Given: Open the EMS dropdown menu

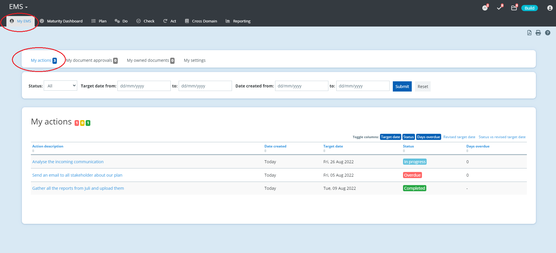Looking at the screenshot, I should coord(18,7).
